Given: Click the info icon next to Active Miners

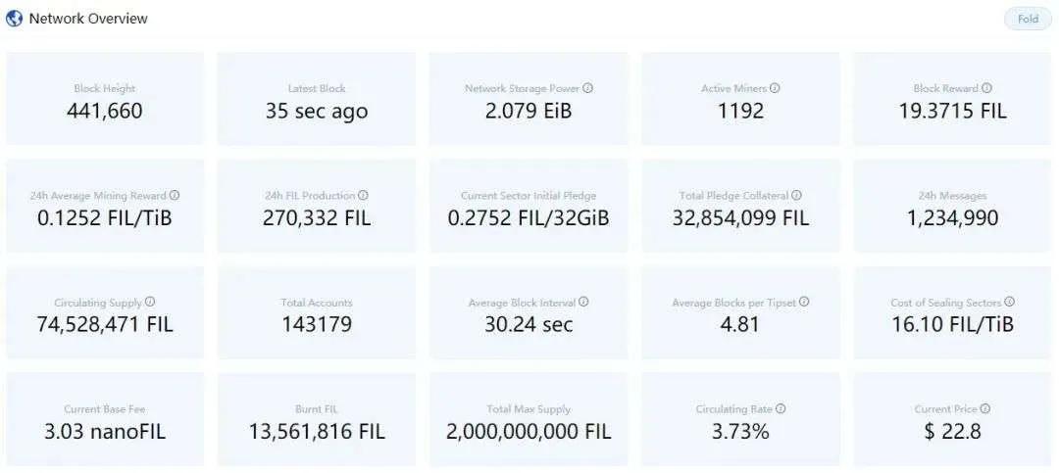Looking at the screenshot, I should pos(776,88).
